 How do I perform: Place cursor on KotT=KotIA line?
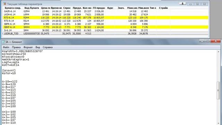point(10,65)
